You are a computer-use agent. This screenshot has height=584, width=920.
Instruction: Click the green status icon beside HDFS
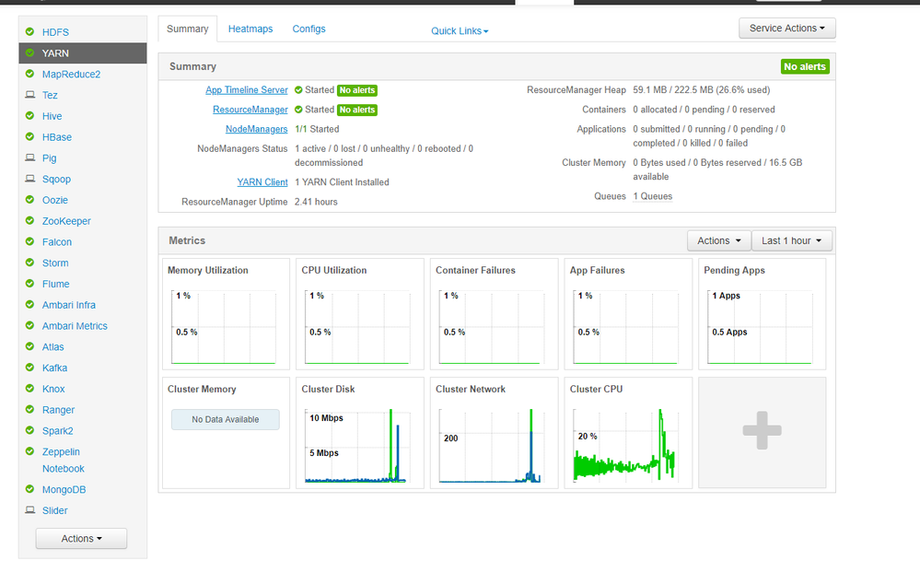[29, 31]
